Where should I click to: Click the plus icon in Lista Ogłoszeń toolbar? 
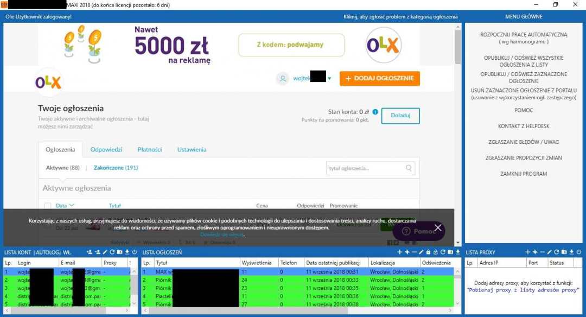click(399, 252)
